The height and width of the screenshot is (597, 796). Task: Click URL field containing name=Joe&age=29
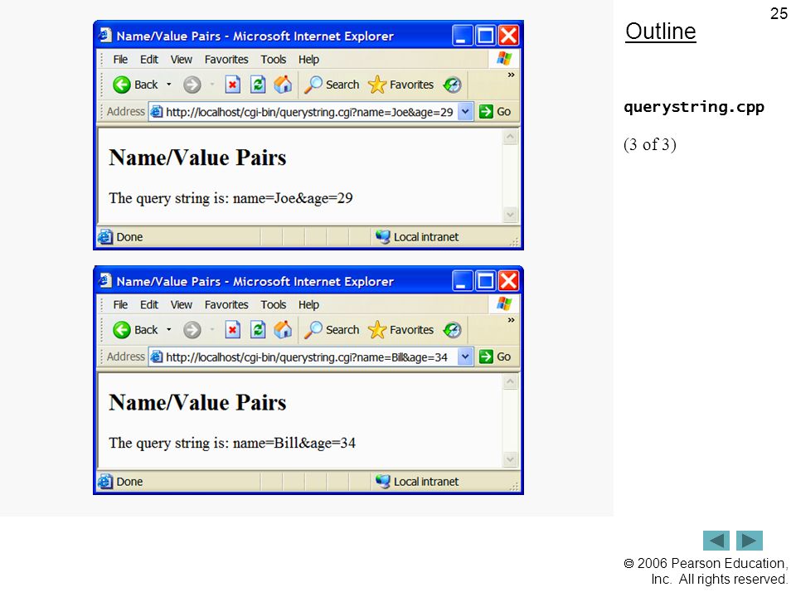click(x=309, y=112)
